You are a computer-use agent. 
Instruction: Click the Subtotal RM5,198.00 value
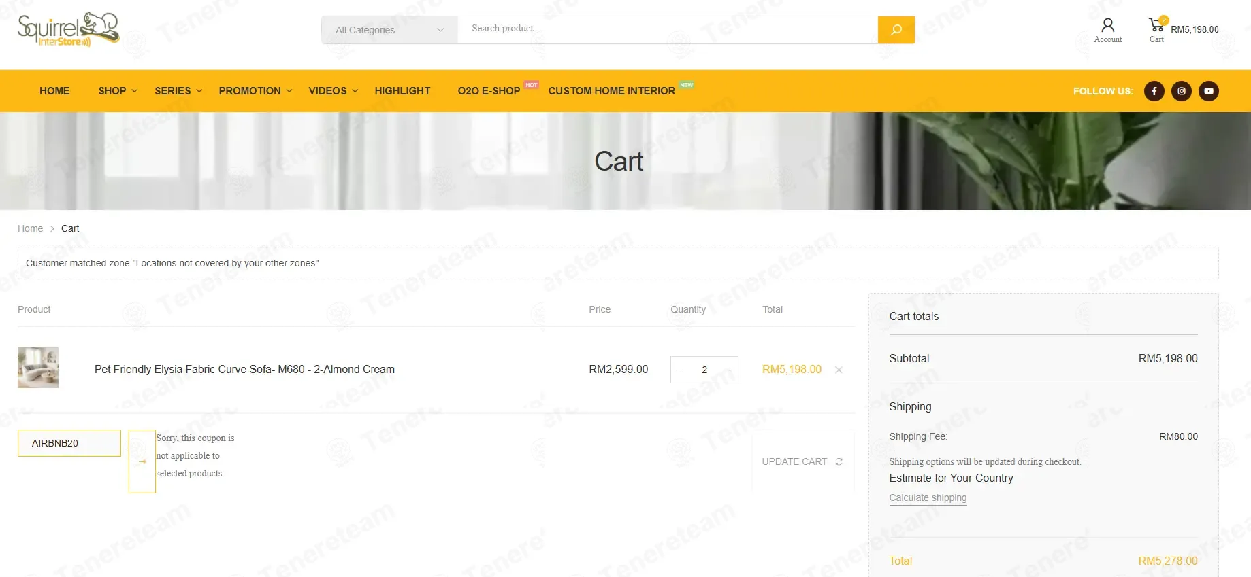click(x=1168, y=358)
